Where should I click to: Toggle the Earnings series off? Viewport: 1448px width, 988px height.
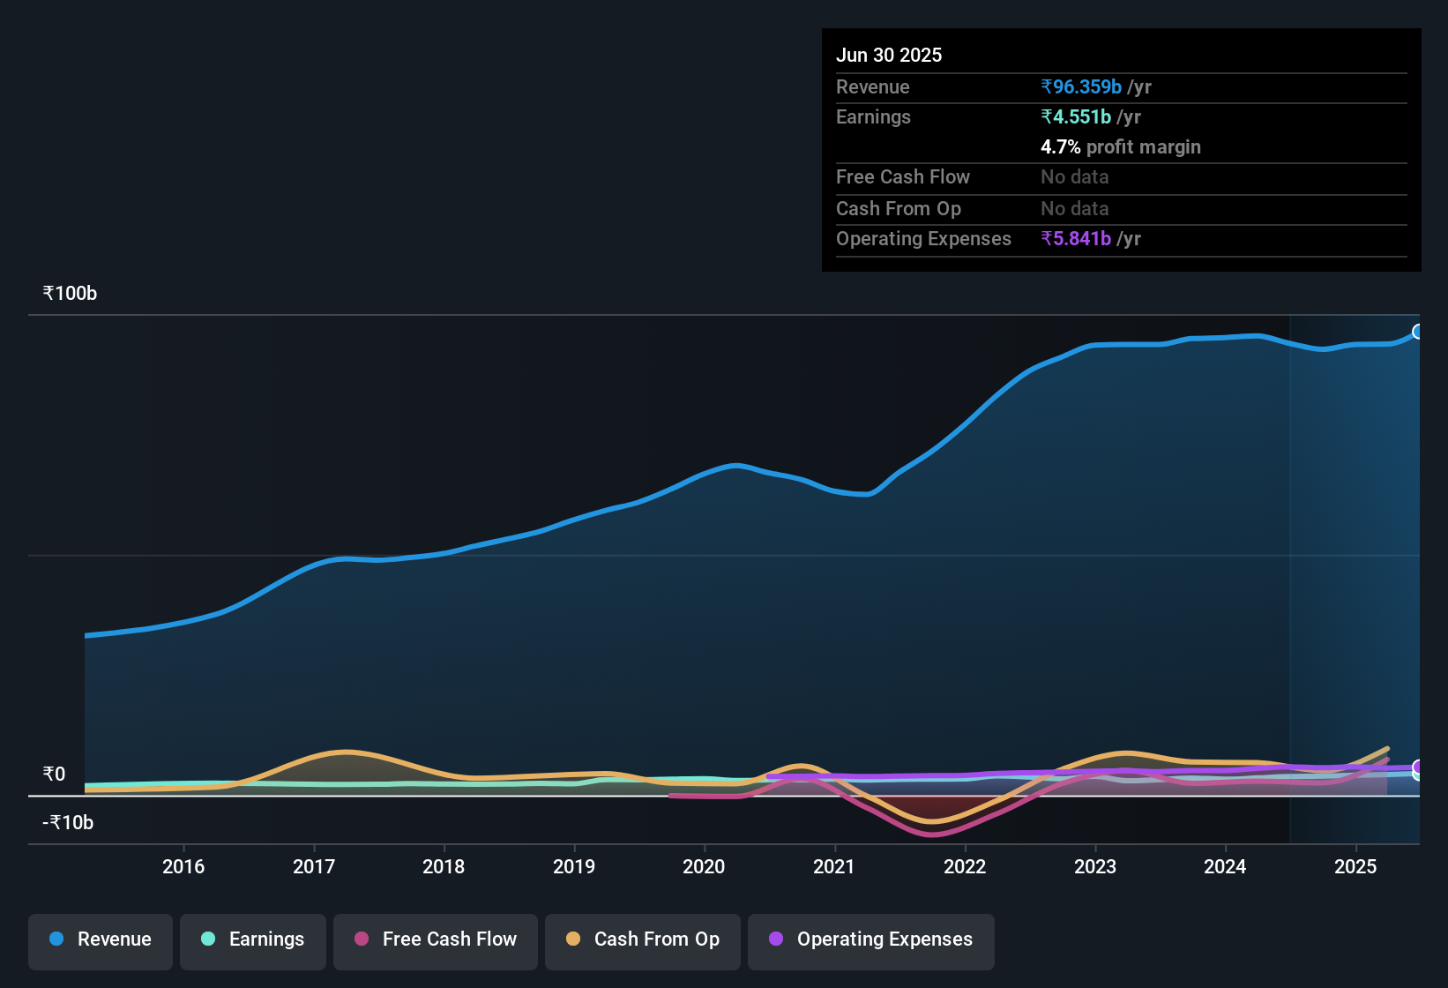253,940
